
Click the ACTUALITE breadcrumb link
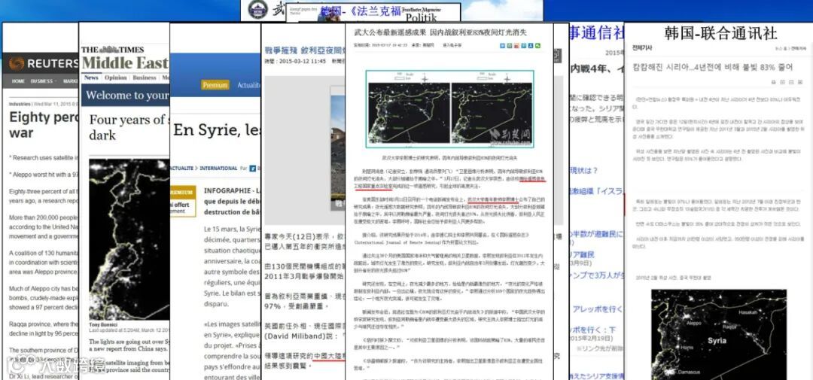pos(182,169)
